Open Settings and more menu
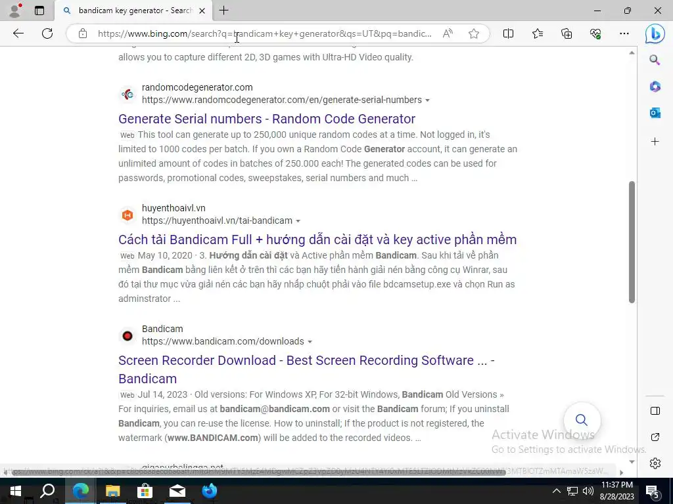 click(x=624, y=33)
